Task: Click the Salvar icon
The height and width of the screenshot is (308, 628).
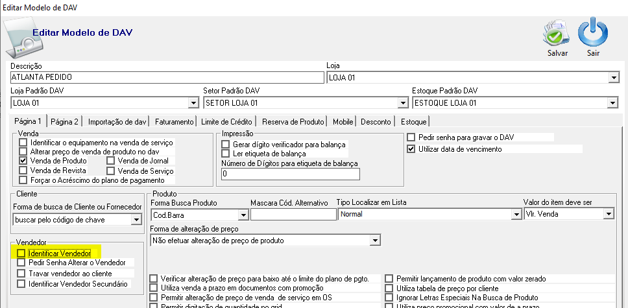Action: tap(557, 34)
